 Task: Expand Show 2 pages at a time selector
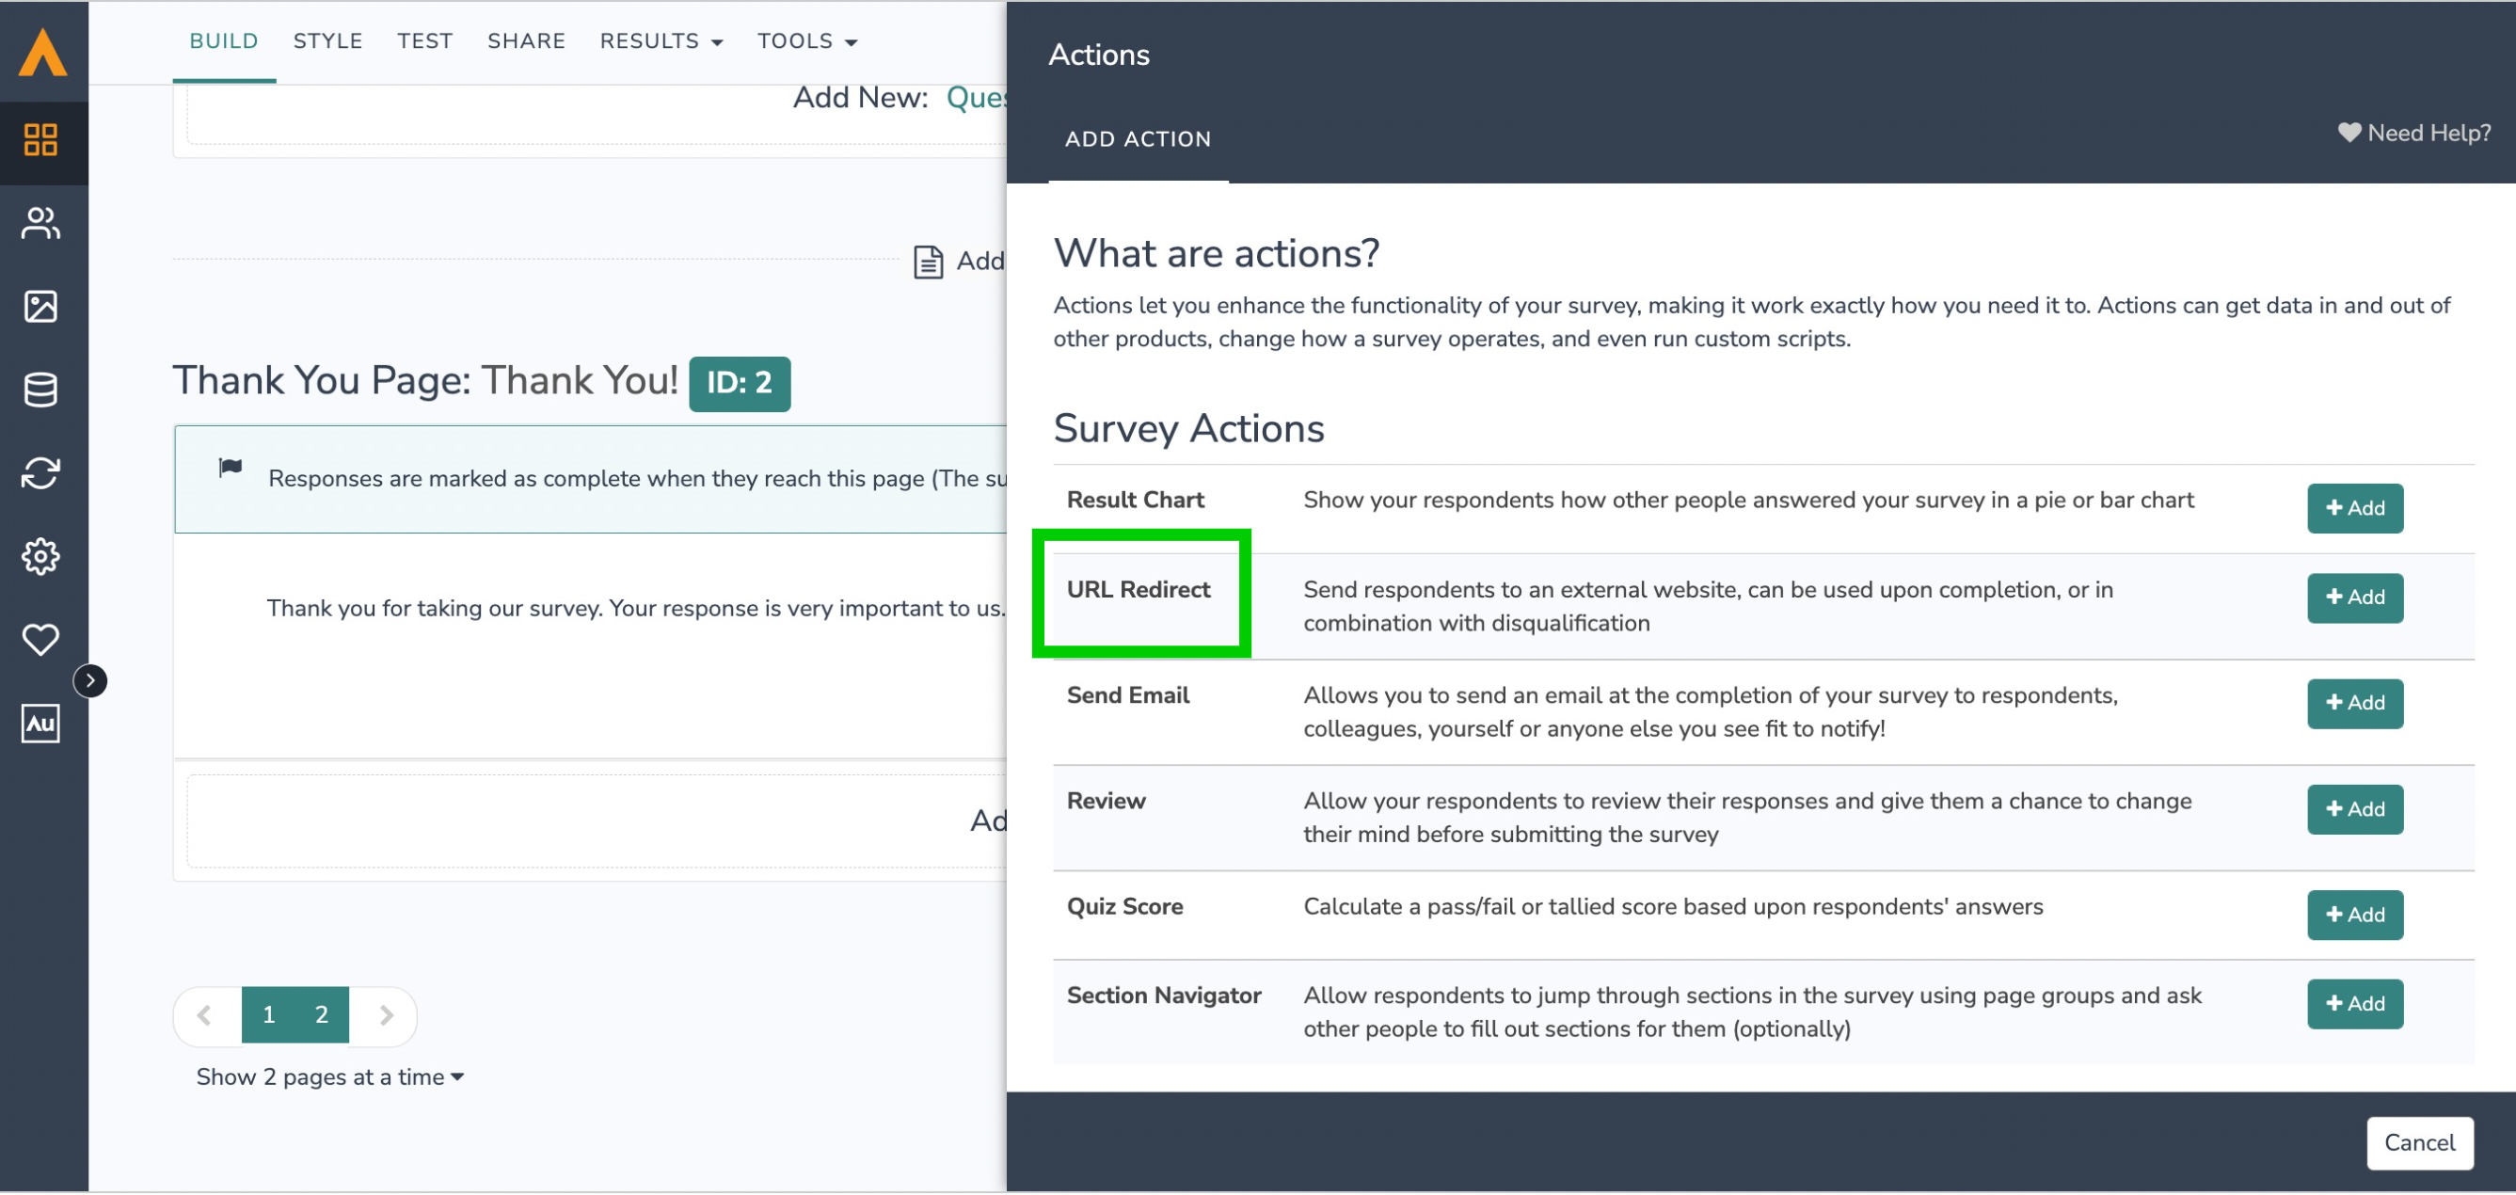tap(328, 1075)
